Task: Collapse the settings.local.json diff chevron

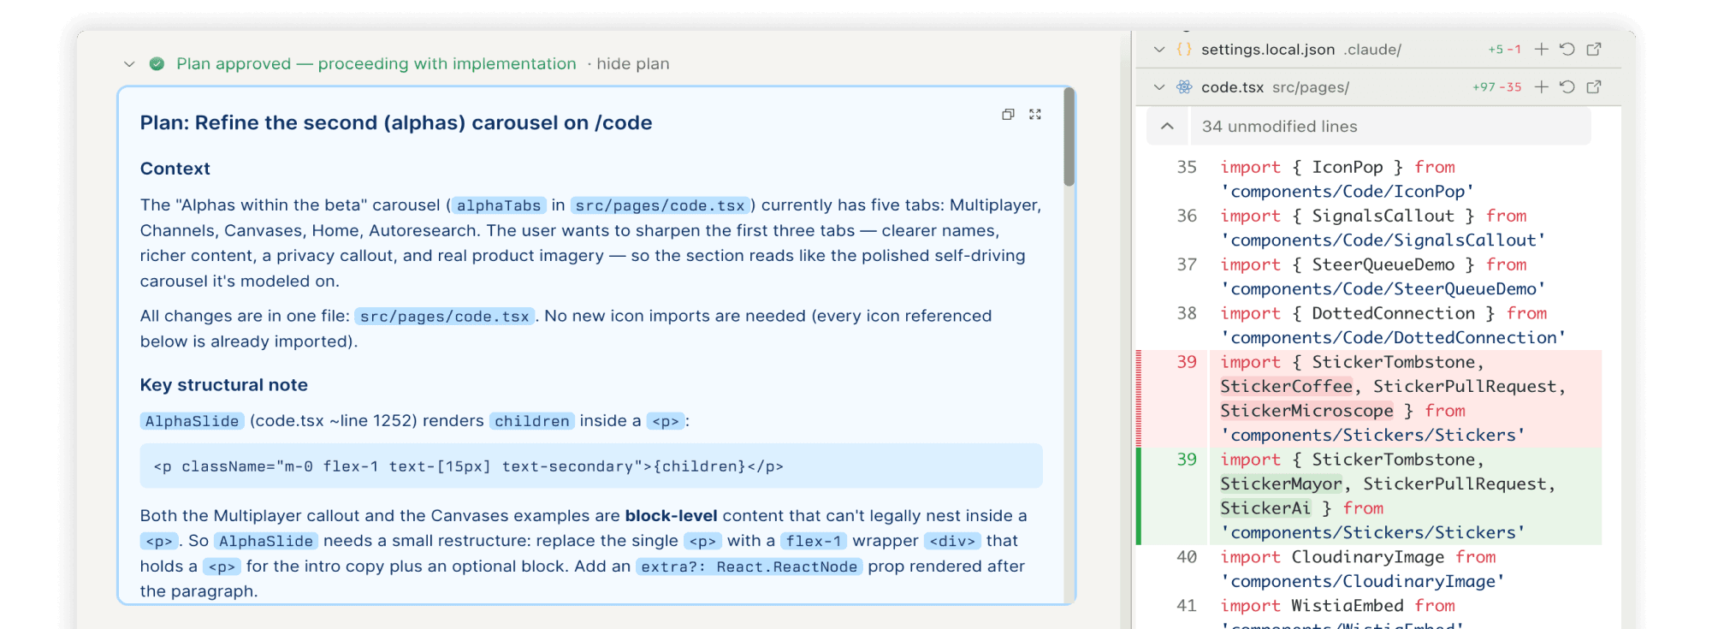Action: (x=1159, y=50)
